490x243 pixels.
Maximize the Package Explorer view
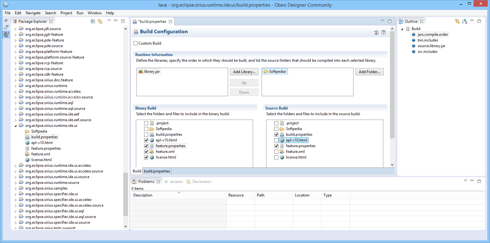[x=123, y=21]
